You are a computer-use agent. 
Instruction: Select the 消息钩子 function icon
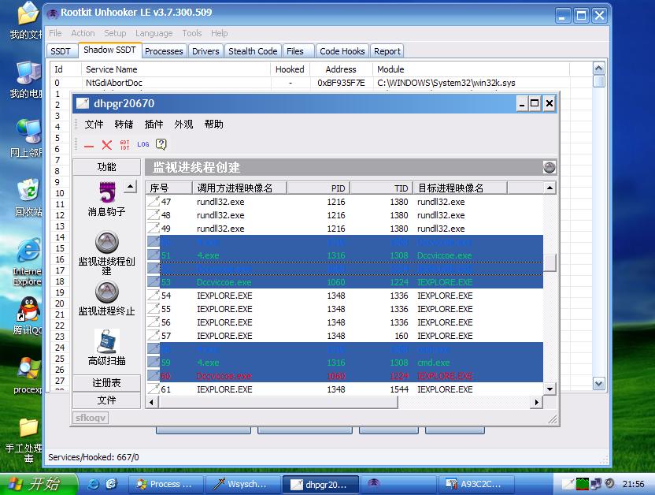(x=106, y=193)
